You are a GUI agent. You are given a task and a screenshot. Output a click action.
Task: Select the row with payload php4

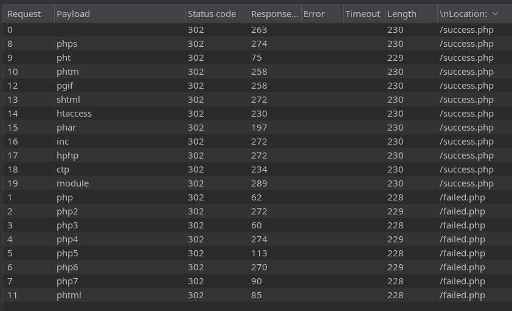(x=257, y=239)
